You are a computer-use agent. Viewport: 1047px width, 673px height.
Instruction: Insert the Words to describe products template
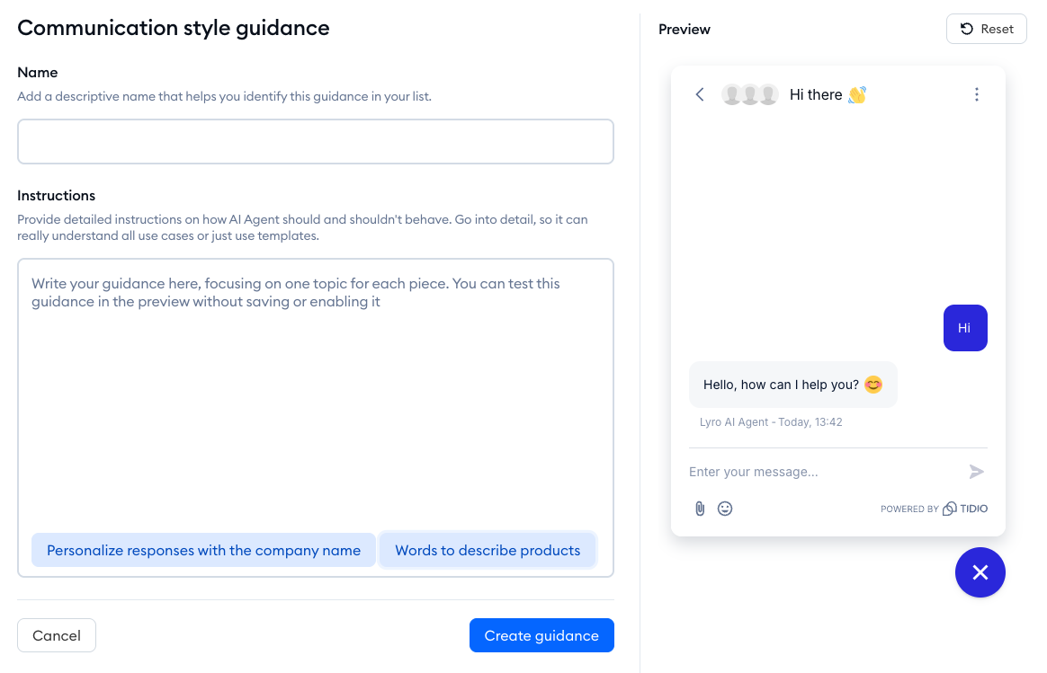[x=488, y=550]
